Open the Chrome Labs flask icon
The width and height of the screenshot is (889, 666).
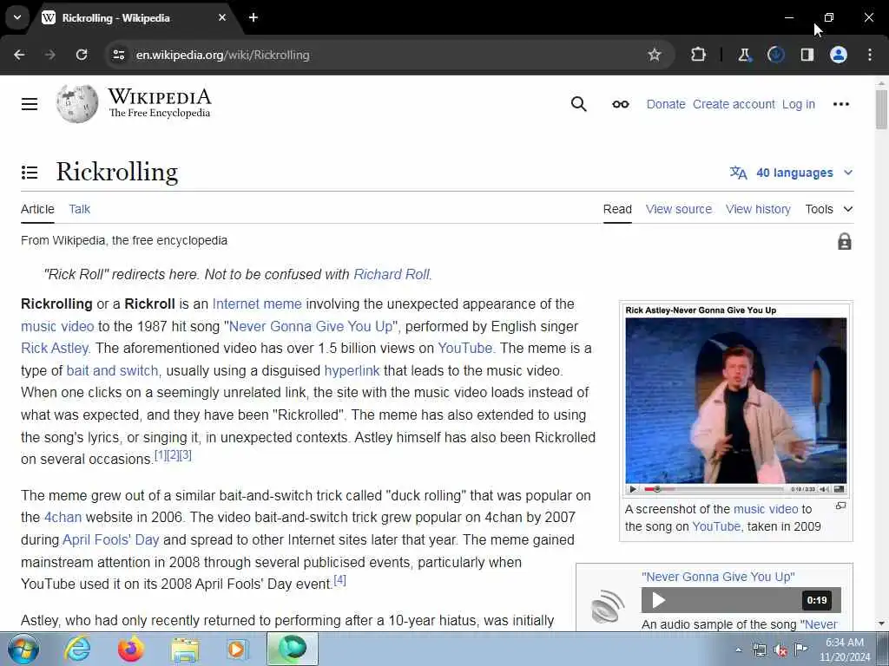click(744, 55)
